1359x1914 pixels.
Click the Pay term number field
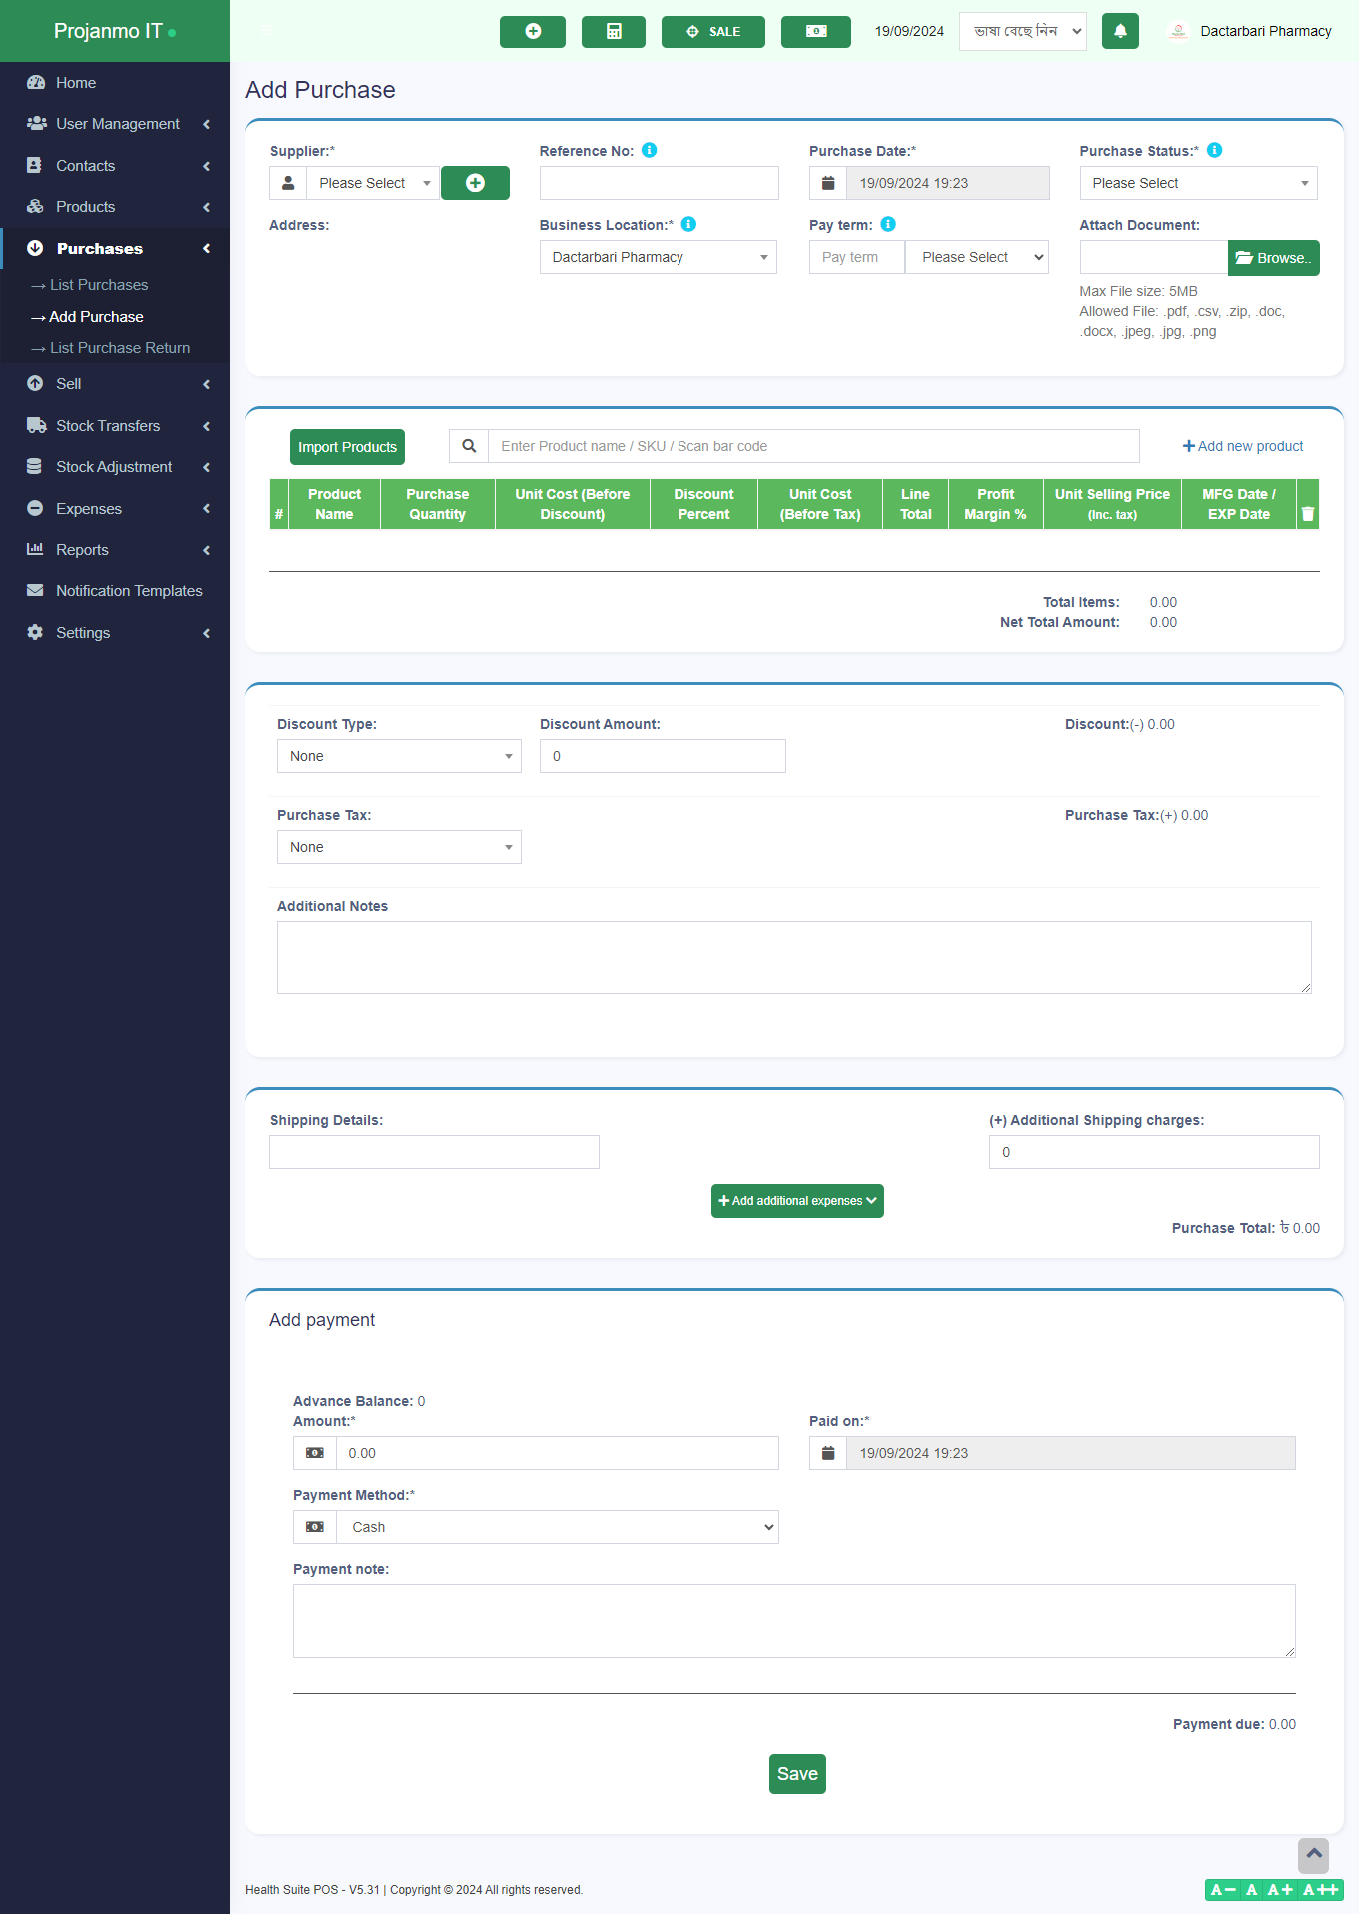coord(857,257)
